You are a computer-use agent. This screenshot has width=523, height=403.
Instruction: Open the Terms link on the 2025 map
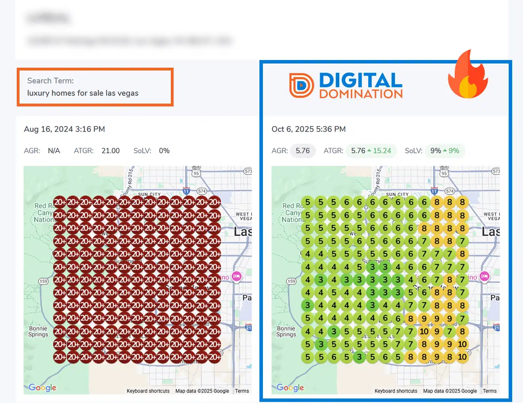490,391
